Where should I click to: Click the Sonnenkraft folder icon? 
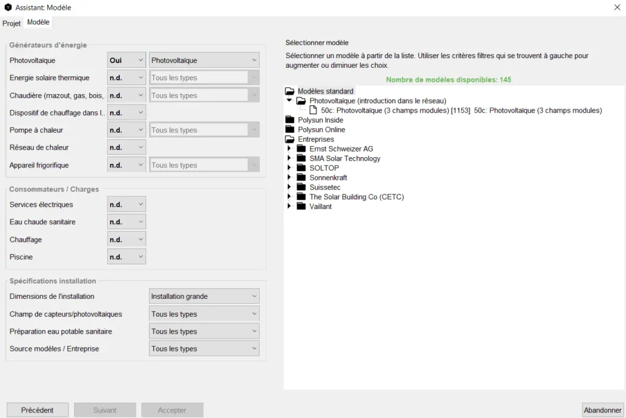point(301,178)
